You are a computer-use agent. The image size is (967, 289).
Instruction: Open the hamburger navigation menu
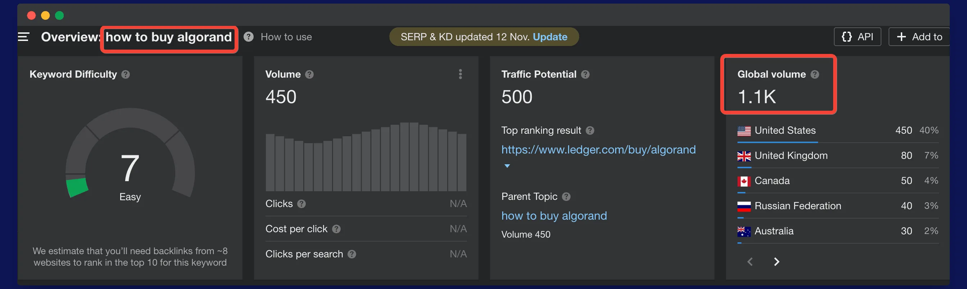click(x=23, y=37)
